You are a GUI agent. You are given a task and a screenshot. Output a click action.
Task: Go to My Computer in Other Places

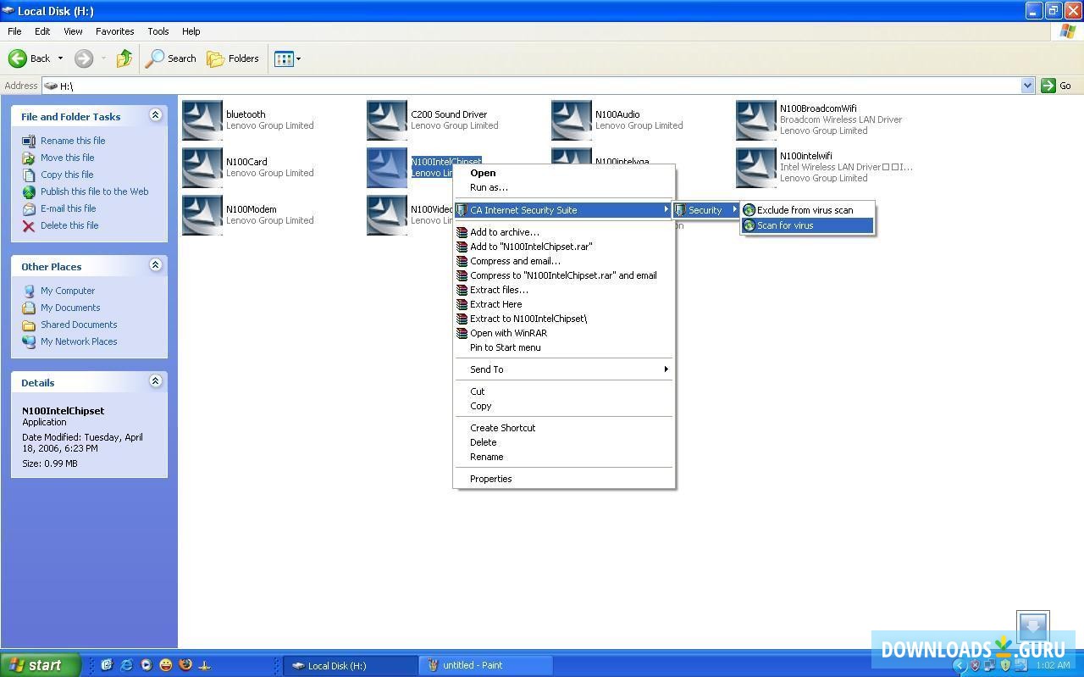point(68,291)
